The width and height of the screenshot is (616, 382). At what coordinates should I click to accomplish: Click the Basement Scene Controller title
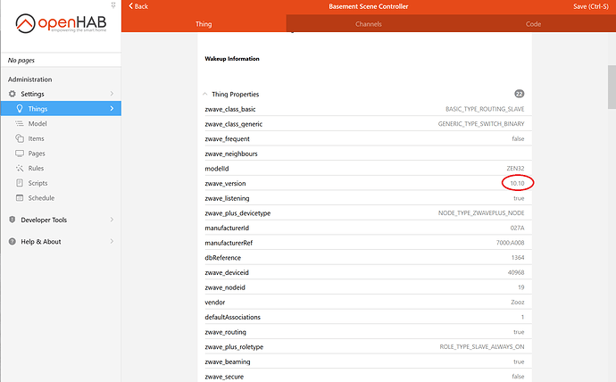(369, 6)
